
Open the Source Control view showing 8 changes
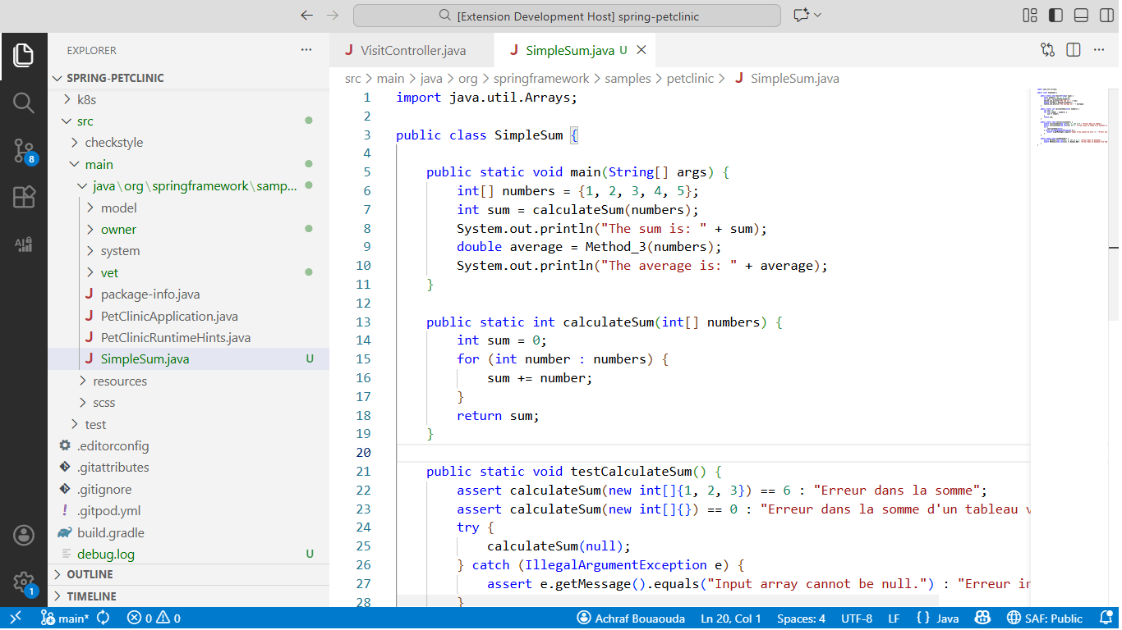(x=23, y=149)
